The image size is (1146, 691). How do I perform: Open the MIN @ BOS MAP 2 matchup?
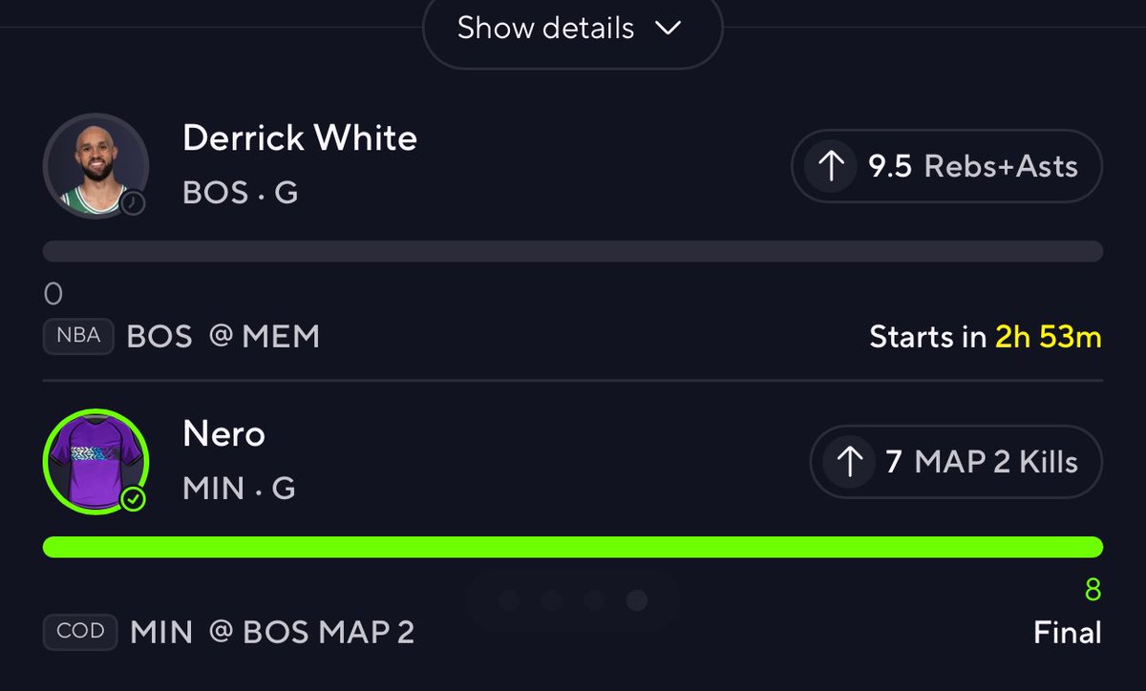[272, 632]
